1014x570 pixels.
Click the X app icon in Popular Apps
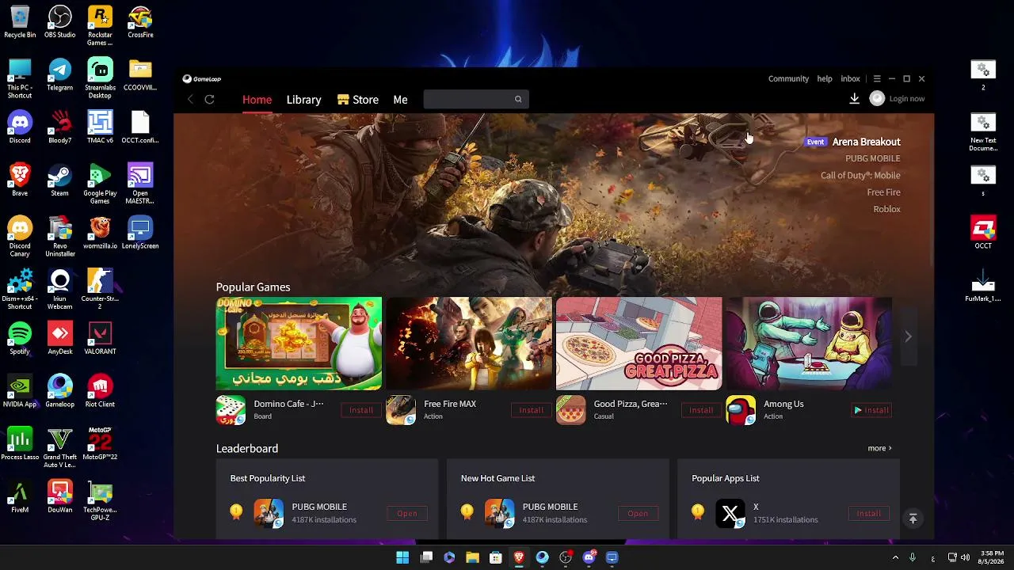point(730,513)
